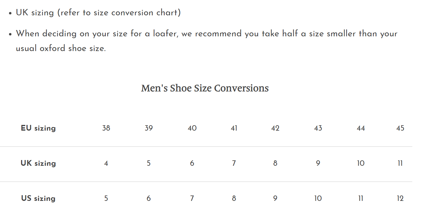Click the "Men's Shoe Size Conversions" heading
This screenshot has width=424, height=215.
pyautogui.click(x=205, y=88)
